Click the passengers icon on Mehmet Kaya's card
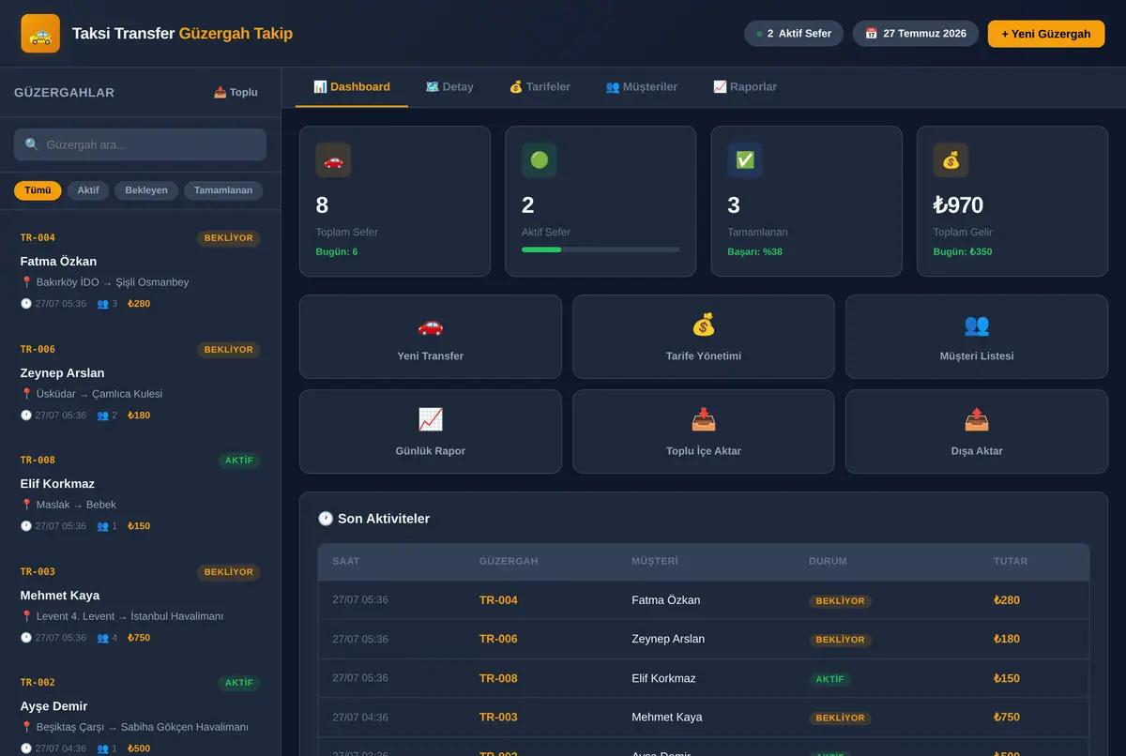 point(102,638)
